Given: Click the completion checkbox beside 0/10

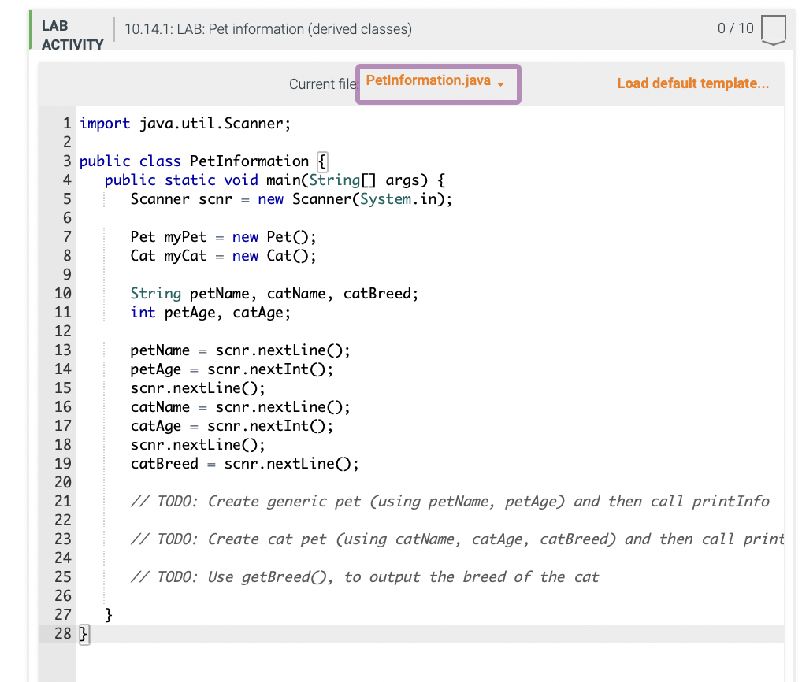Looking at the screenshot, I should 773,28.
